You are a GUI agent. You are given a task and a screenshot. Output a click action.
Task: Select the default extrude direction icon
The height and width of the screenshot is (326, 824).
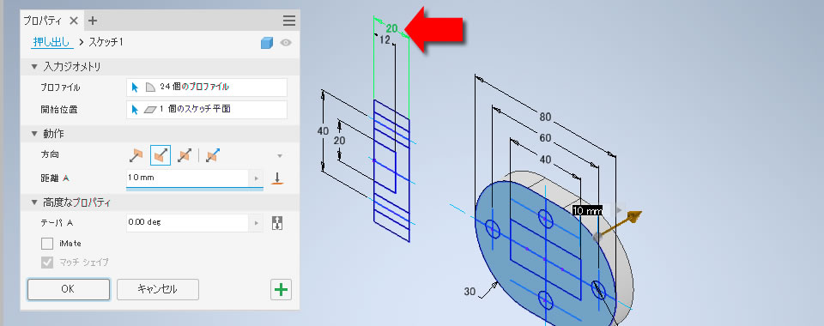(x=136, y=155)
